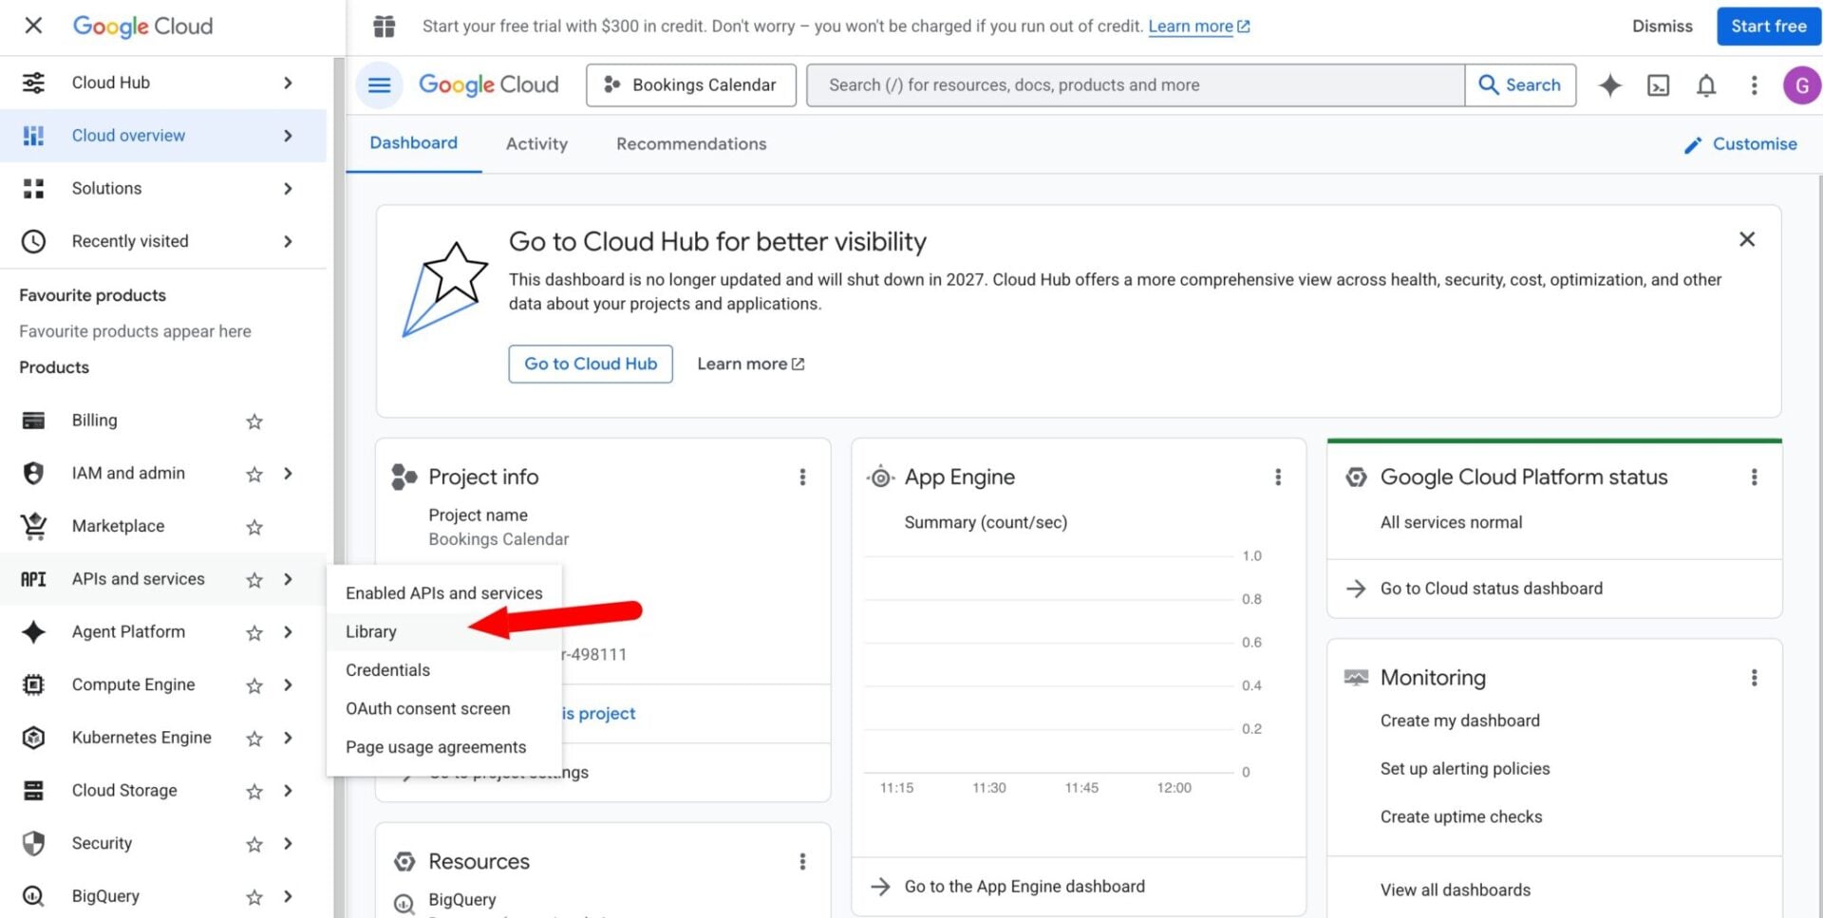
Task: Expand Cloud Storage submenu chevron
Action: (x=288, y=791)
